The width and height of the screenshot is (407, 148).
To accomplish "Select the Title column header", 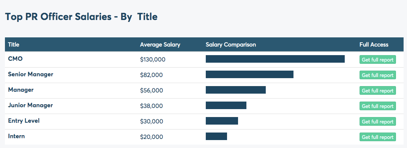I will point(14,45).
